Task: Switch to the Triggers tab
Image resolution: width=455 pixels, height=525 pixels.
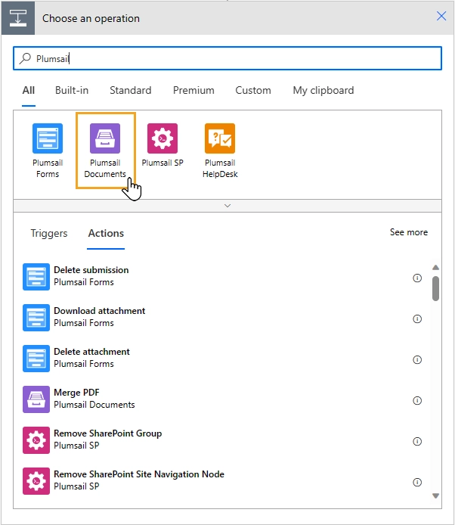Action: (49, 233)
